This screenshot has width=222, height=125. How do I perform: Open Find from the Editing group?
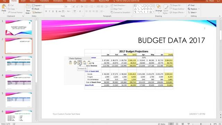click(191, 5)
